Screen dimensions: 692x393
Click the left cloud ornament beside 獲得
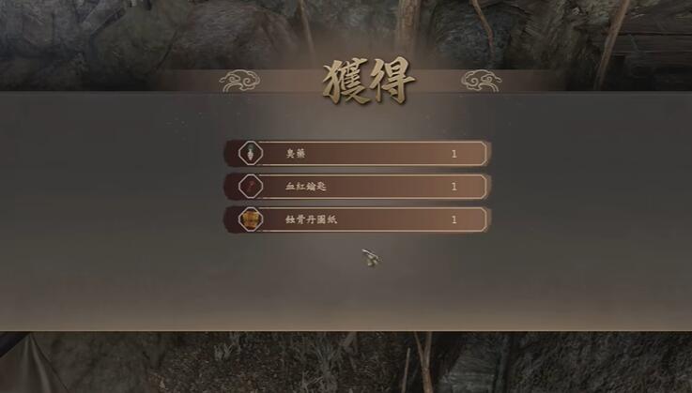239,82
